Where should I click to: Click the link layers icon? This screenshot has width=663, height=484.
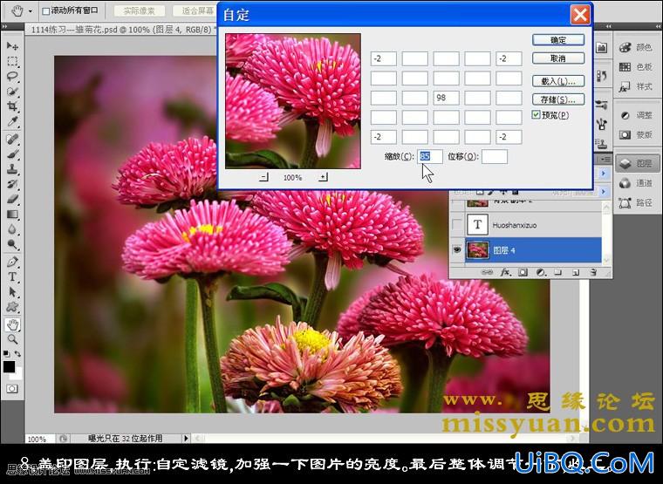pos(487,273)
